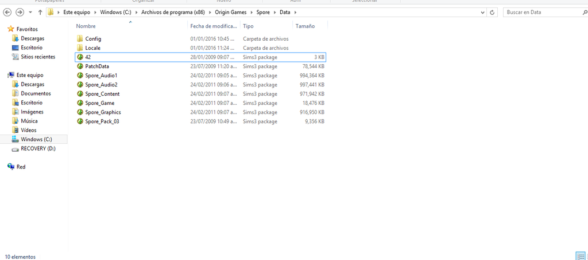Navigate to Este equipo in the breadcrumb

(77, 13)
